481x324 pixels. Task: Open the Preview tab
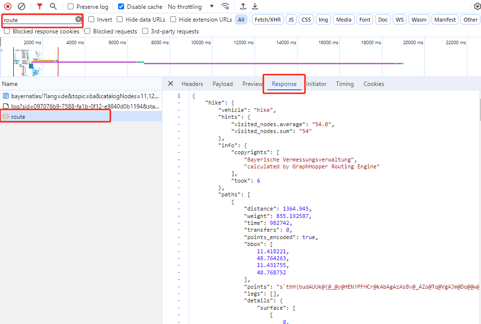pos(252,84)
